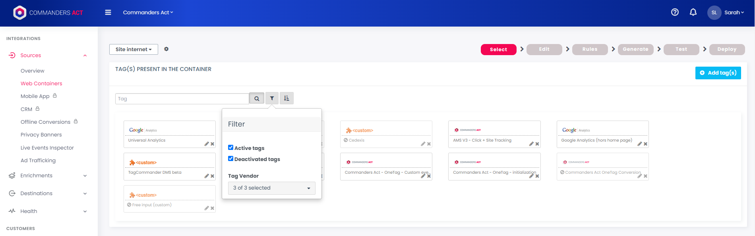
Task: Toggle the hamburger menu icon
Action: pyautogui.click(x=108, y=12)
